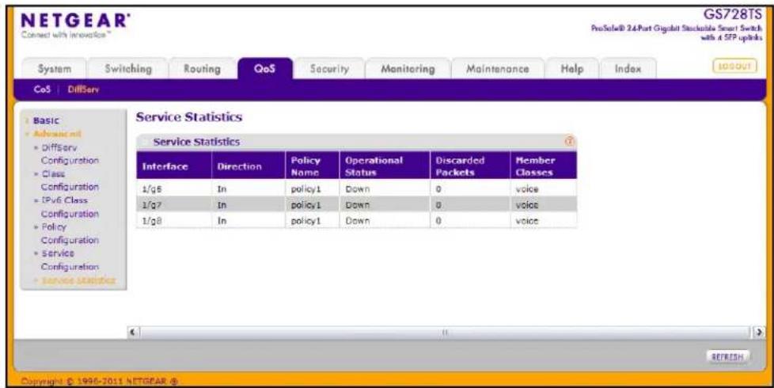Open Service Configuration in sidebar
The image size is (774, 388).
70,260
